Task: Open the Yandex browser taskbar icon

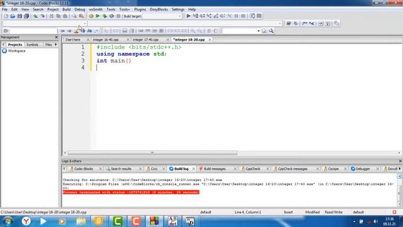Action: click(26, 221)
